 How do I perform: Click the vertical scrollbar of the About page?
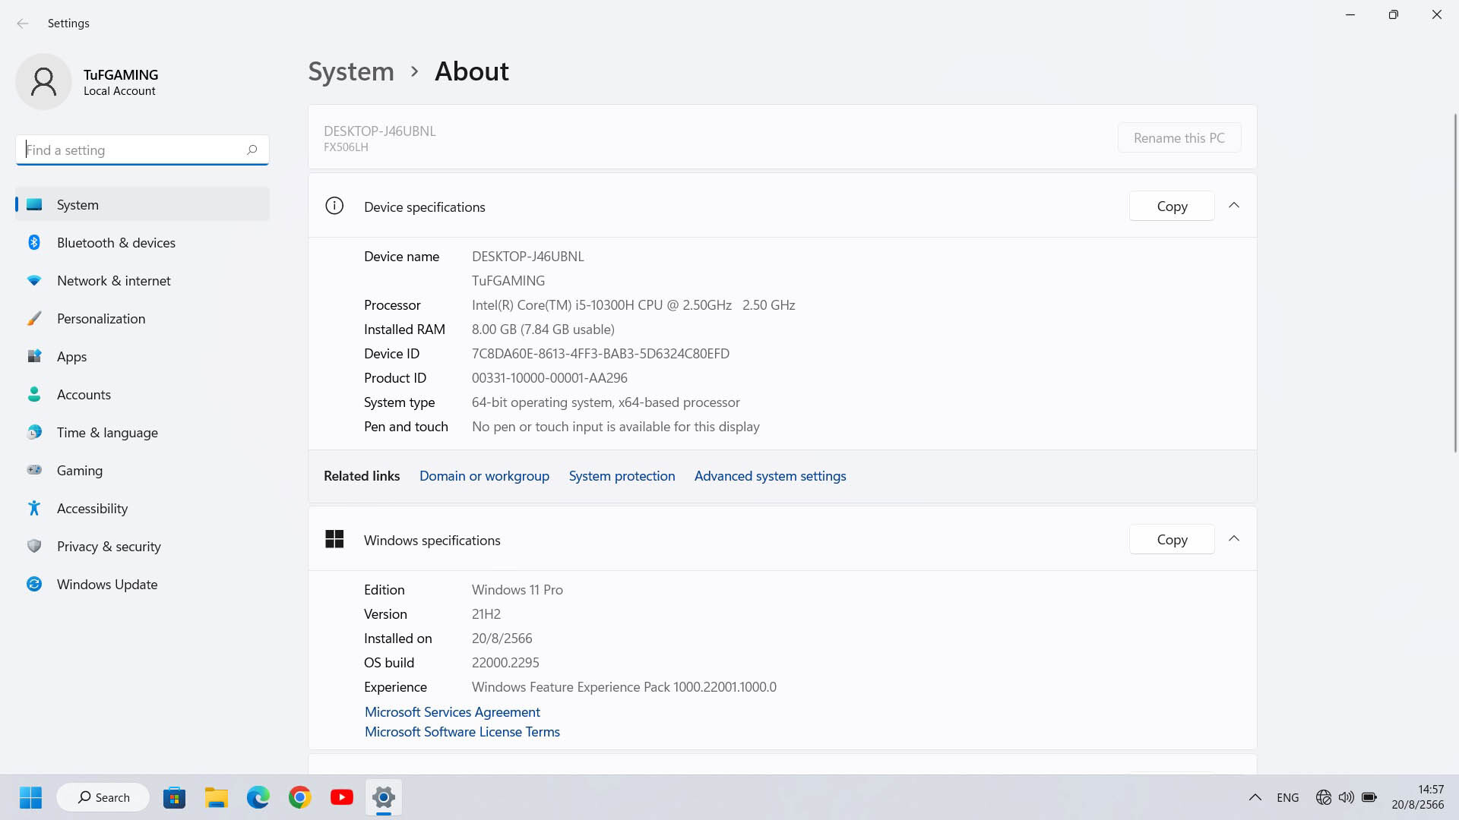1455,282
